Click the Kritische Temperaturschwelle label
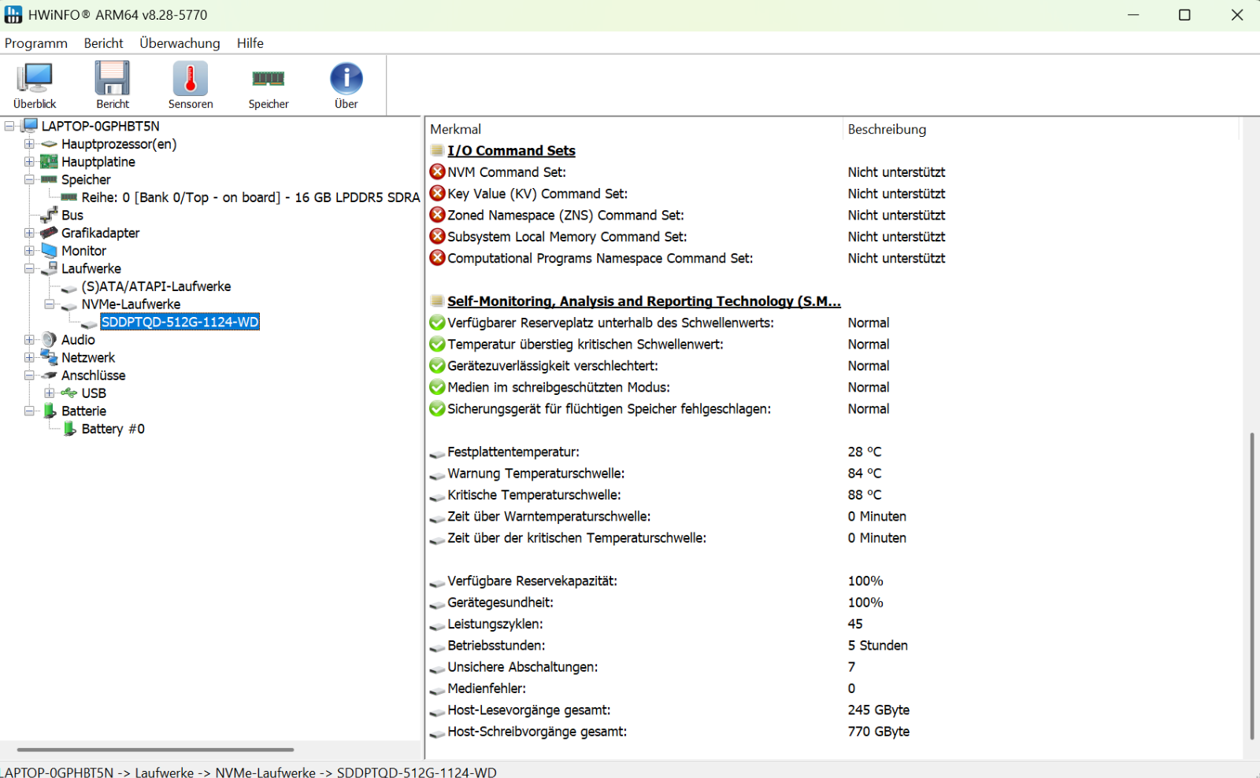 coord(534,495)
